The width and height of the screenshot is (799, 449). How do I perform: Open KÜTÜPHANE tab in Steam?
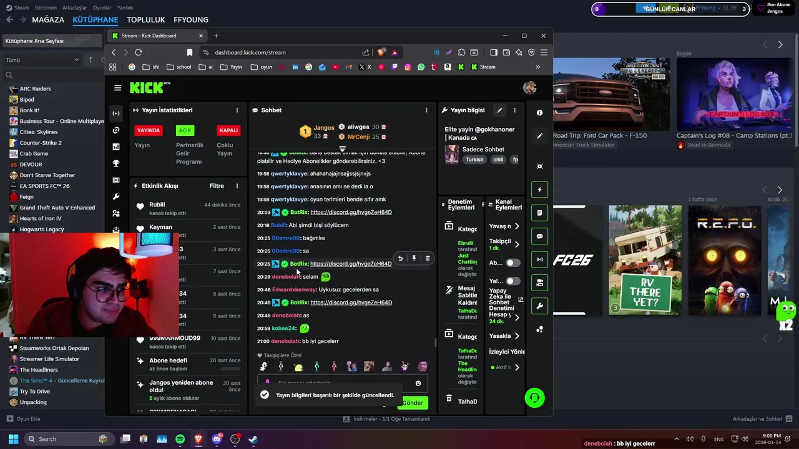coord(96,20)
